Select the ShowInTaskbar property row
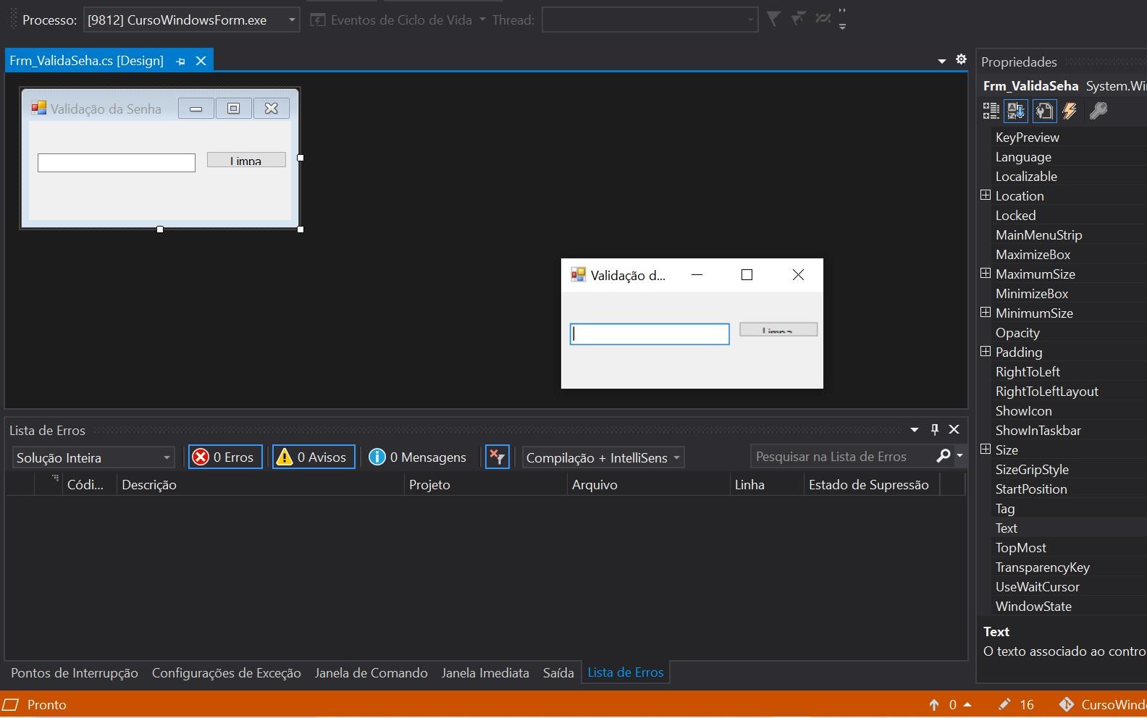Screen dimensions: 1147x718 point(1069,430)
